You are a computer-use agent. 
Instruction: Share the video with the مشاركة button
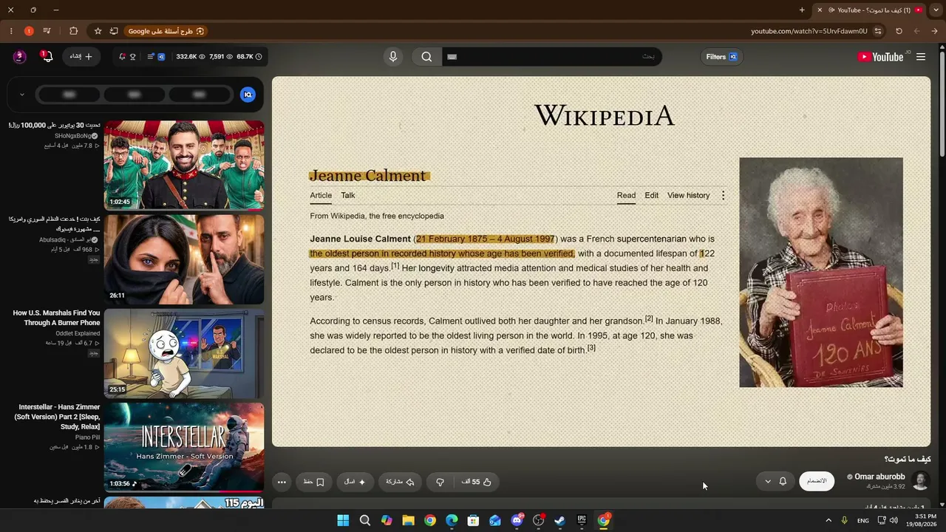click(400, 482)
